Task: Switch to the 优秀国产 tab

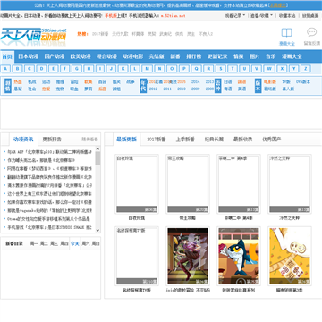Action: click(272, 140)
